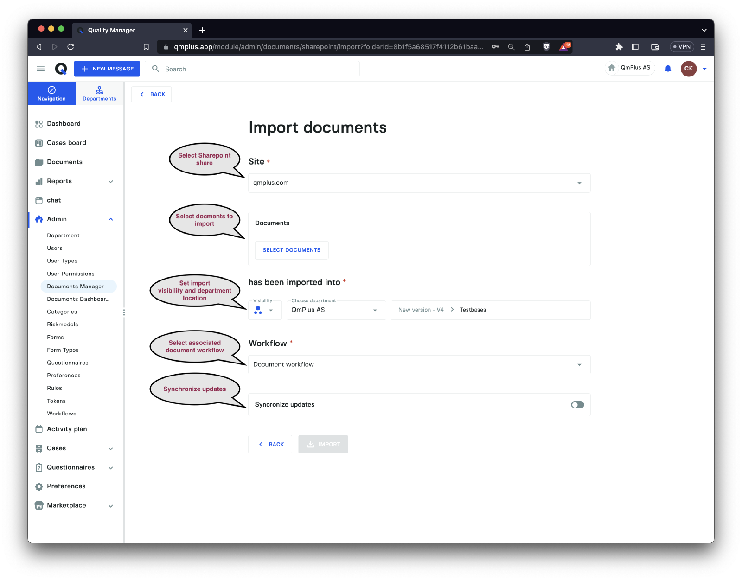The height and width of the screenshot is (580, 742).
Task: Open the hamburger menu icon
Action: pos(40,69)
